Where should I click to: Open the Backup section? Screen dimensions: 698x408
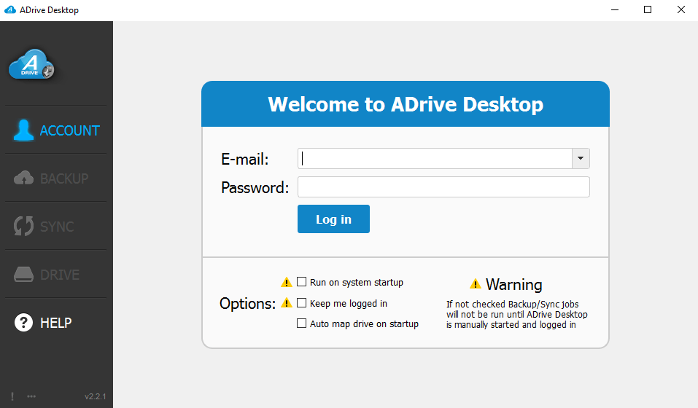click(x=51, y=178)
